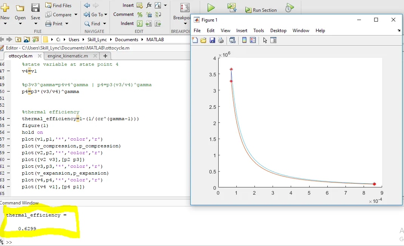Open the Figure 1 Window menu

[x=301, y=31]
